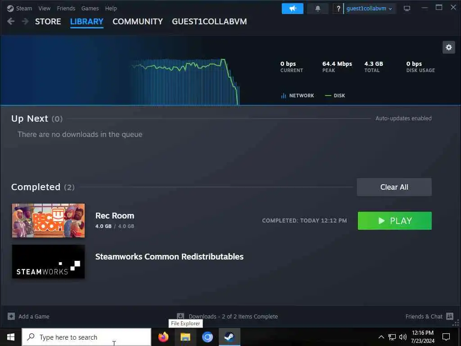This screenshot has width=461, height=346.
Task: Launch Chrome from the taskbar
Action: pyautogui.click(x=207, y=337)
